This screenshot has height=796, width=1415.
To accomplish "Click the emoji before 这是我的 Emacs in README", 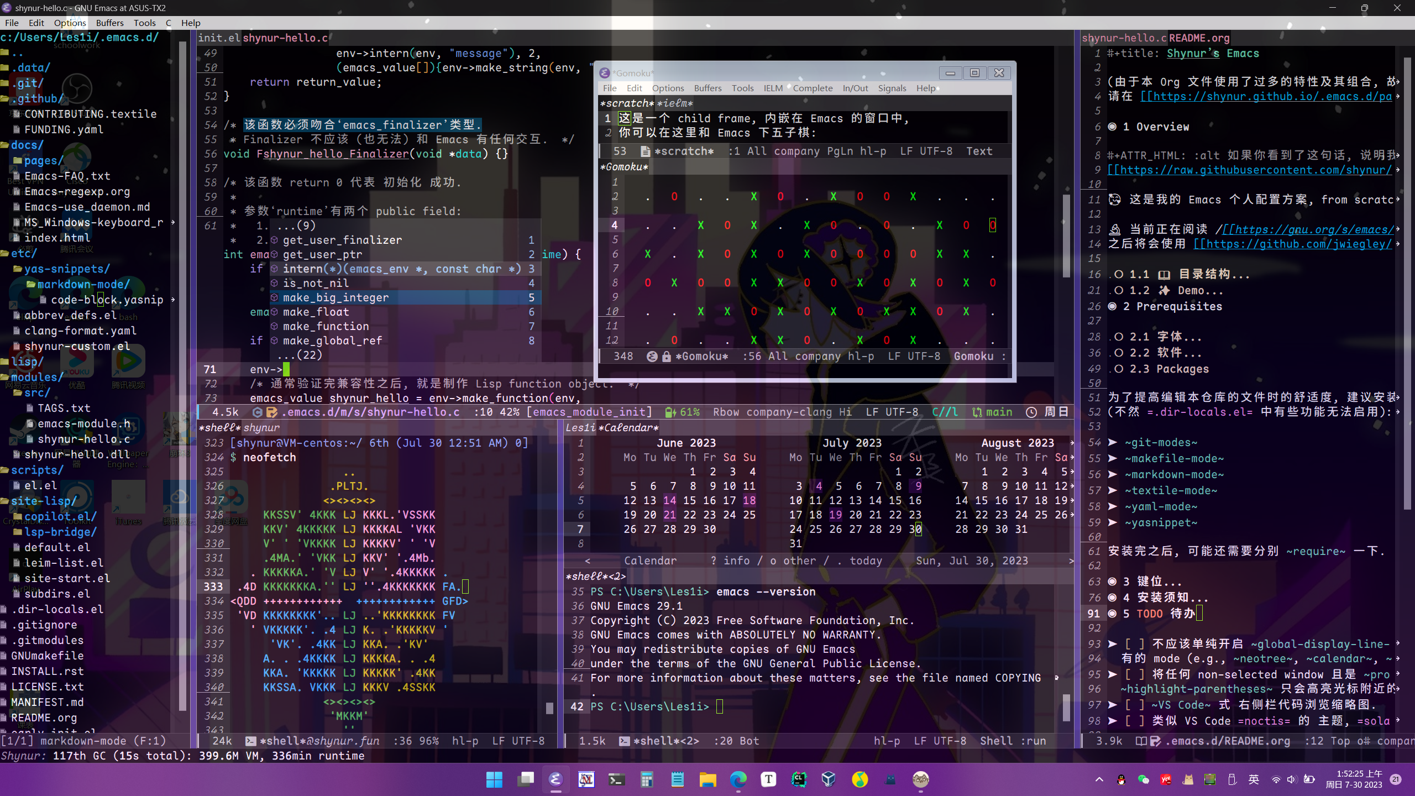I will pos(1115,200).
